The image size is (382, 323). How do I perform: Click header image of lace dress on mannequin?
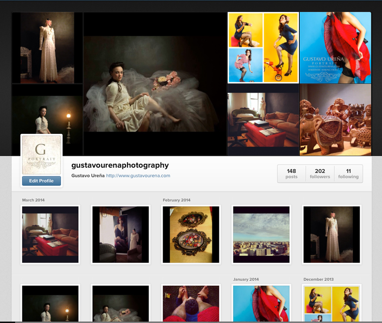pos(47,48)
